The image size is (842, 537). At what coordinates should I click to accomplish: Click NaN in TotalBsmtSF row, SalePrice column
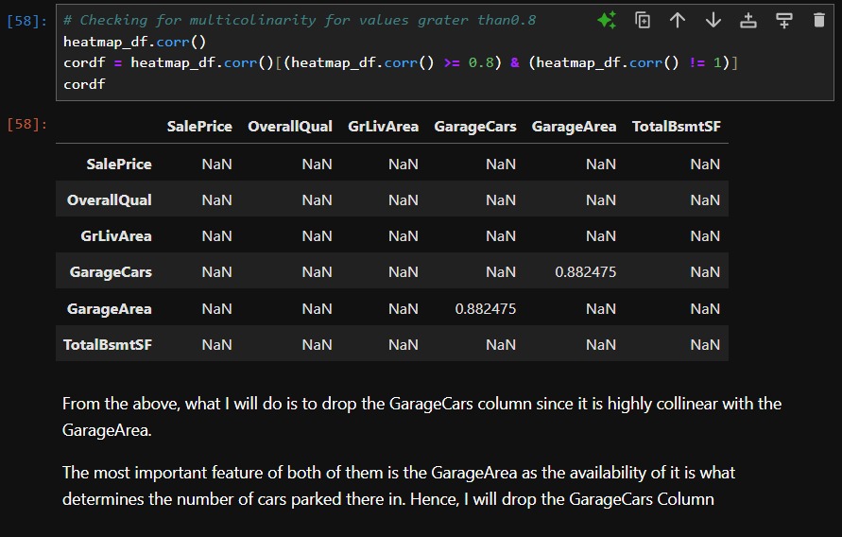pyautogui.click(x=217, y=345)
